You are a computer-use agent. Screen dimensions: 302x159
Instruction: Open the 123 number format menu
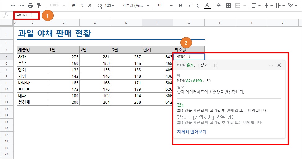point(109,6)
